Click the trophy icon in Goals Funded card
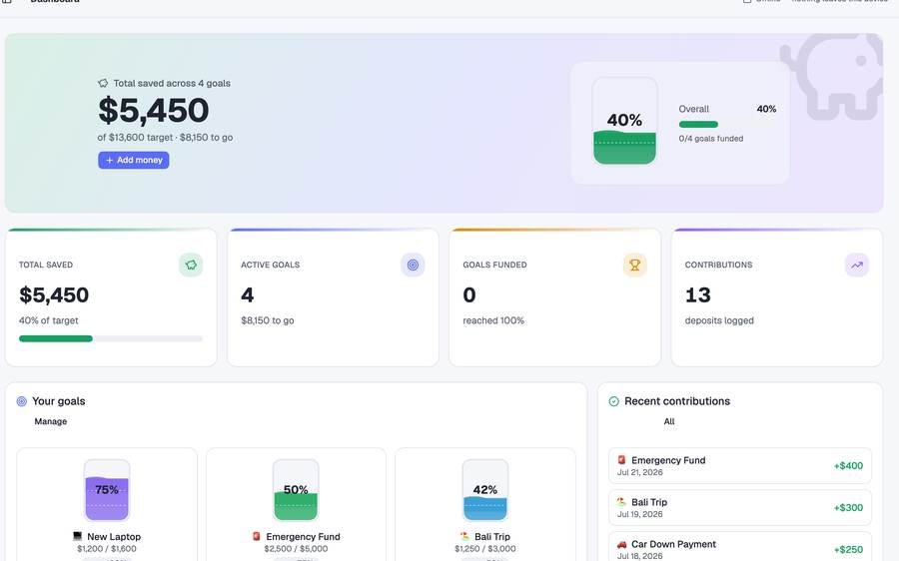 [634, 265]
